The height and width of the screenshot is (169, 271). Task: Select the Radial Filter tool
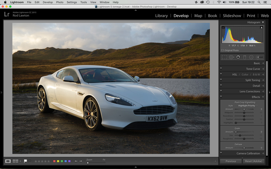click(251, 57)
